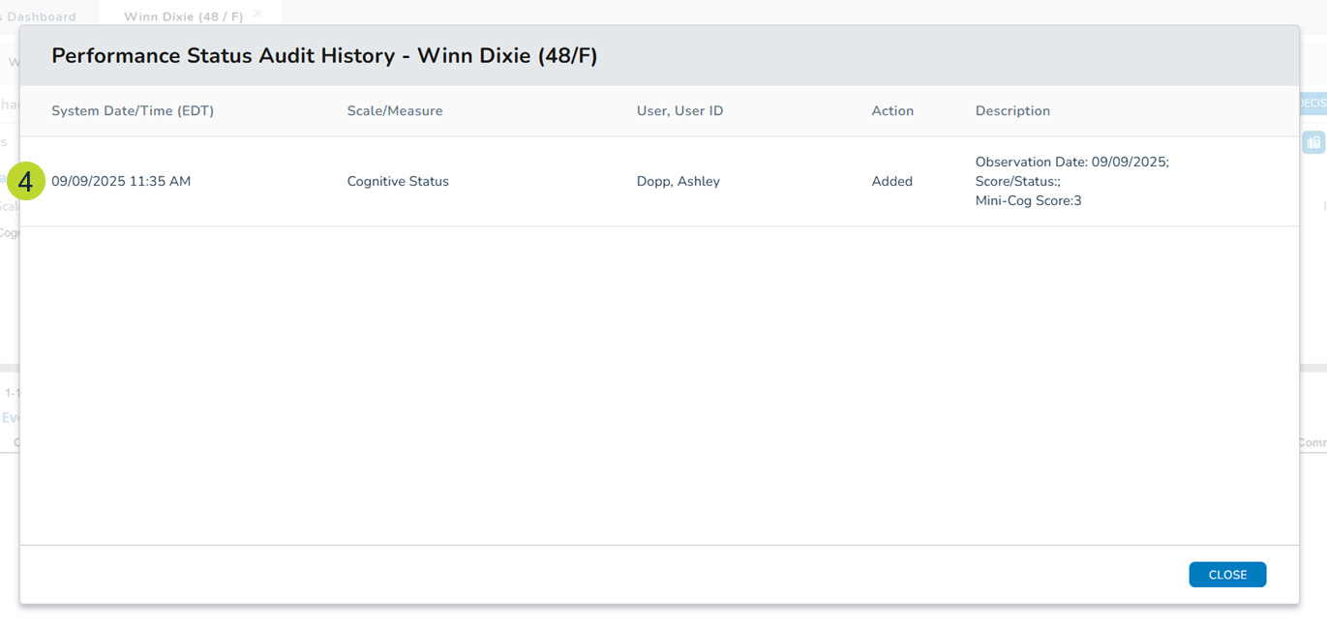The height and width of the screenshot is (626, 1327).
Task: Click the Cognitive Status cell
Action: click(398, 182)
